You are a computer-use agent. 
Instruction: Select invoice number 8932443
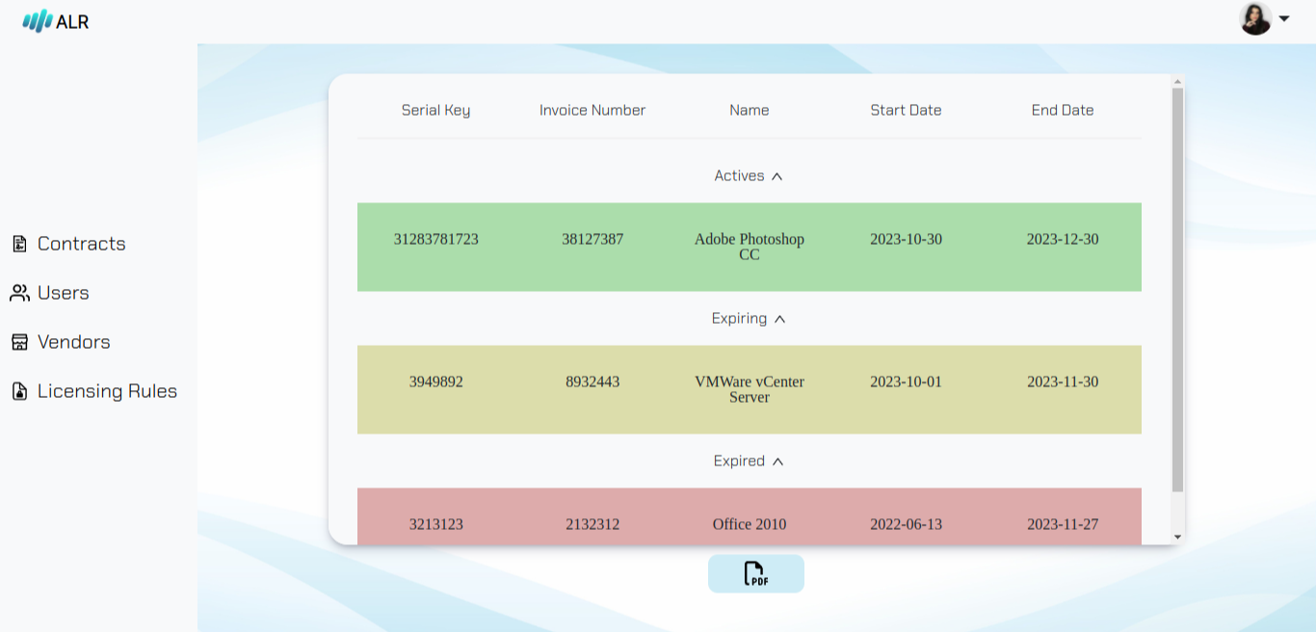click(592, 382)
